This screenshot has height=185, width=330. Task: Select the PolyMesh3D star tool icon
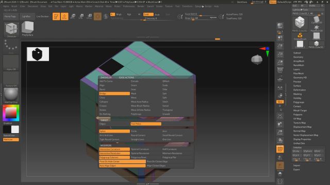pos(316,28)
